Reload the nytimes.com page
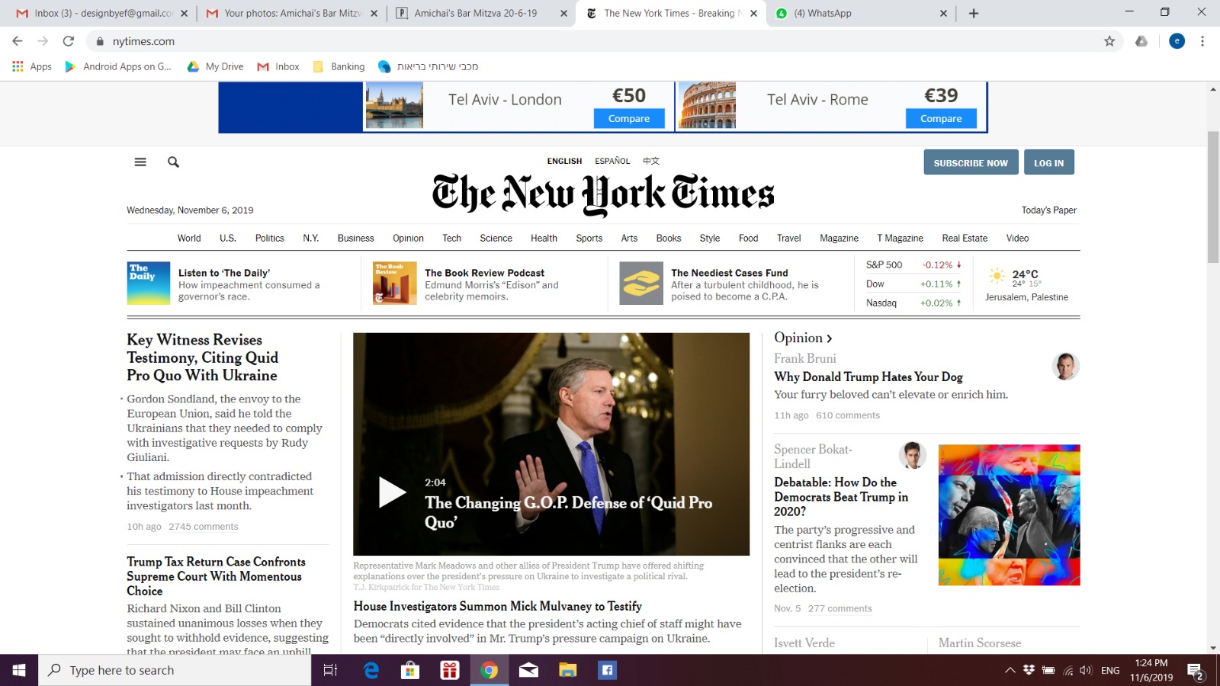The height and width of the screenshot is (686, 1220). click(x=69, y=41)
